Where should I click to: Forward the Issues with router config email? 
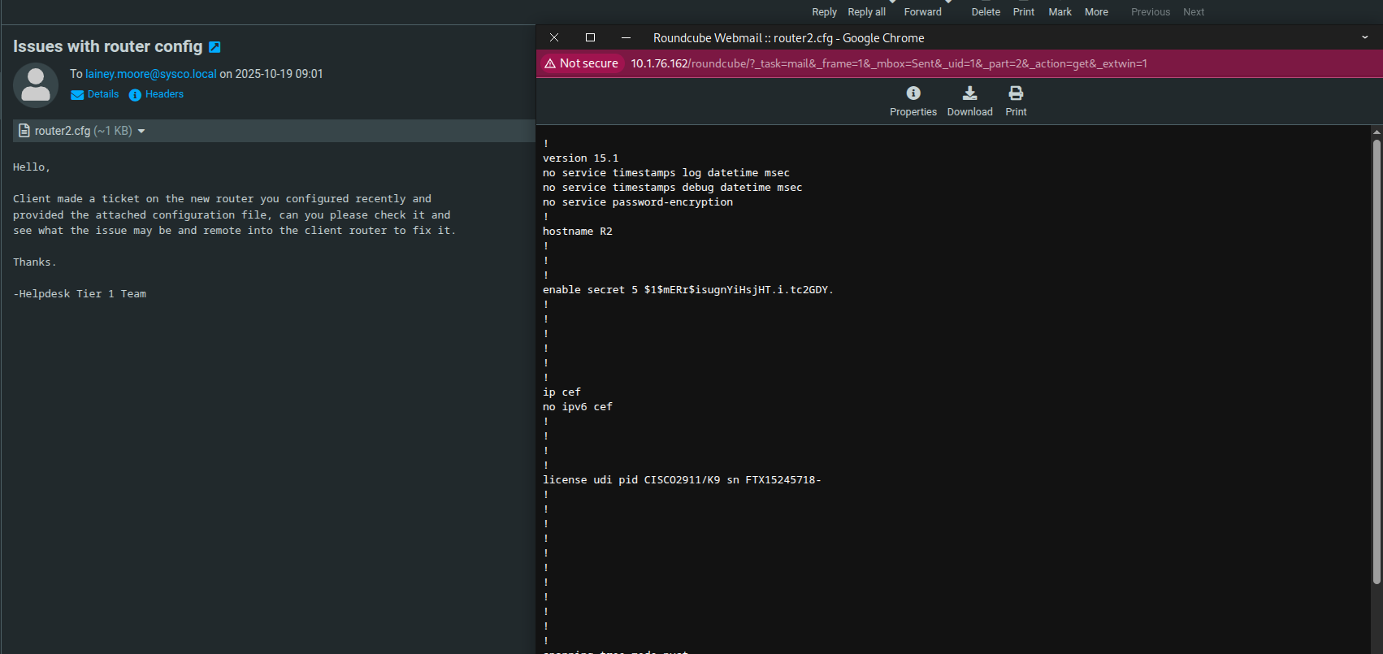[x=922, y=11]
